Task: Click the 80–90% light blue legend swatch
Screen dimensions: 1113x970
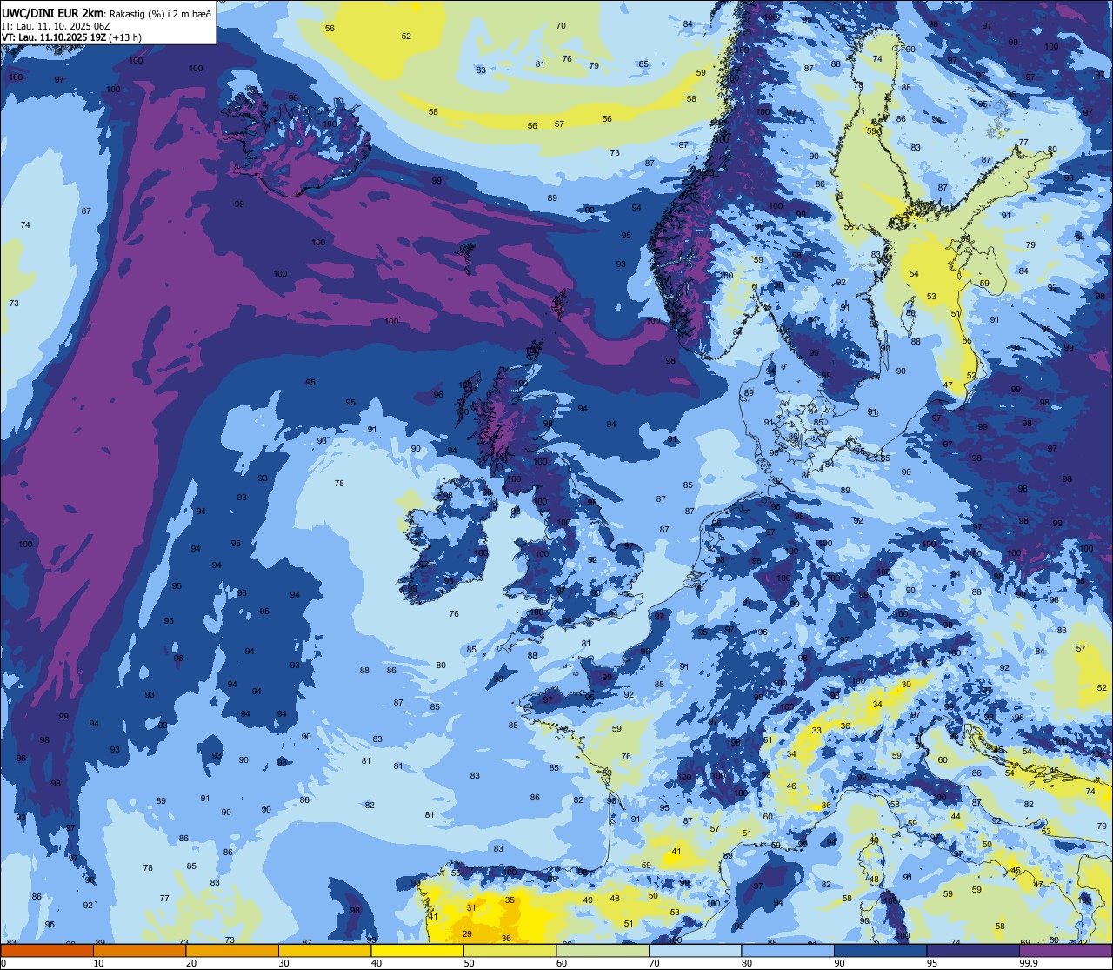Action: pos(788,951)
